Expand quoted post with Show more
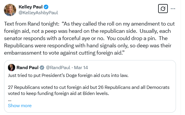Image resolution: width=185 pixels, height=115 pixels. [20, 106]
